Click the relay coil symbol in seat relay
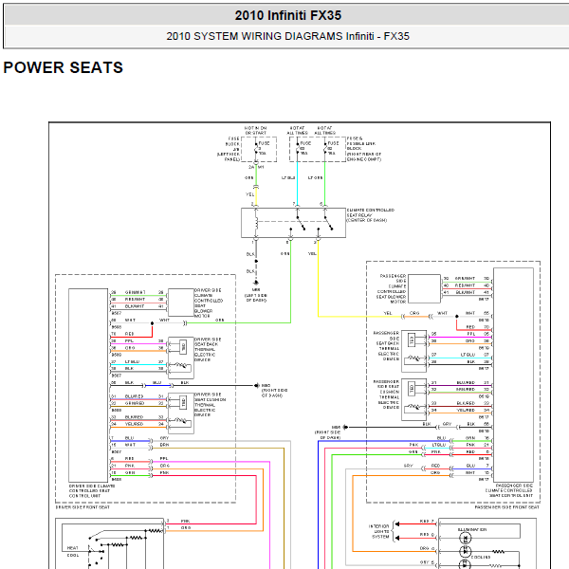Viewport: 569px width, 569px height. pos(256,223)
